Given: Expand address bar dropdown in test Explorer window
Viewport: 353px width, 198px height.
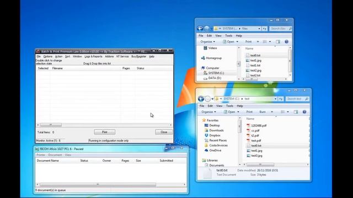Looking at the screenshot, I should tap(275, 99).
